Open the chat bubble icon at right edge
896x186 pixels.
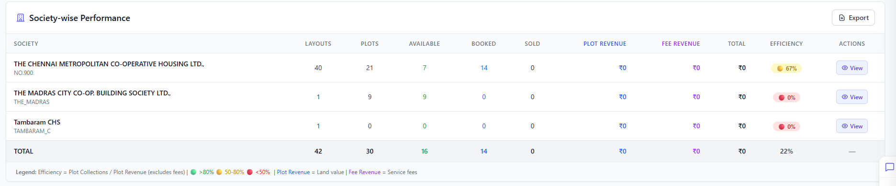coord(889,167)
